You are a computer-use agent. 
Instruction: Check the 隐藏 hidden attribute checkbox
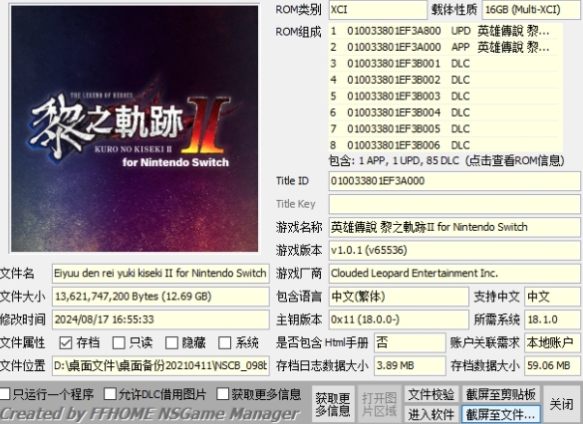coord(171,342)
